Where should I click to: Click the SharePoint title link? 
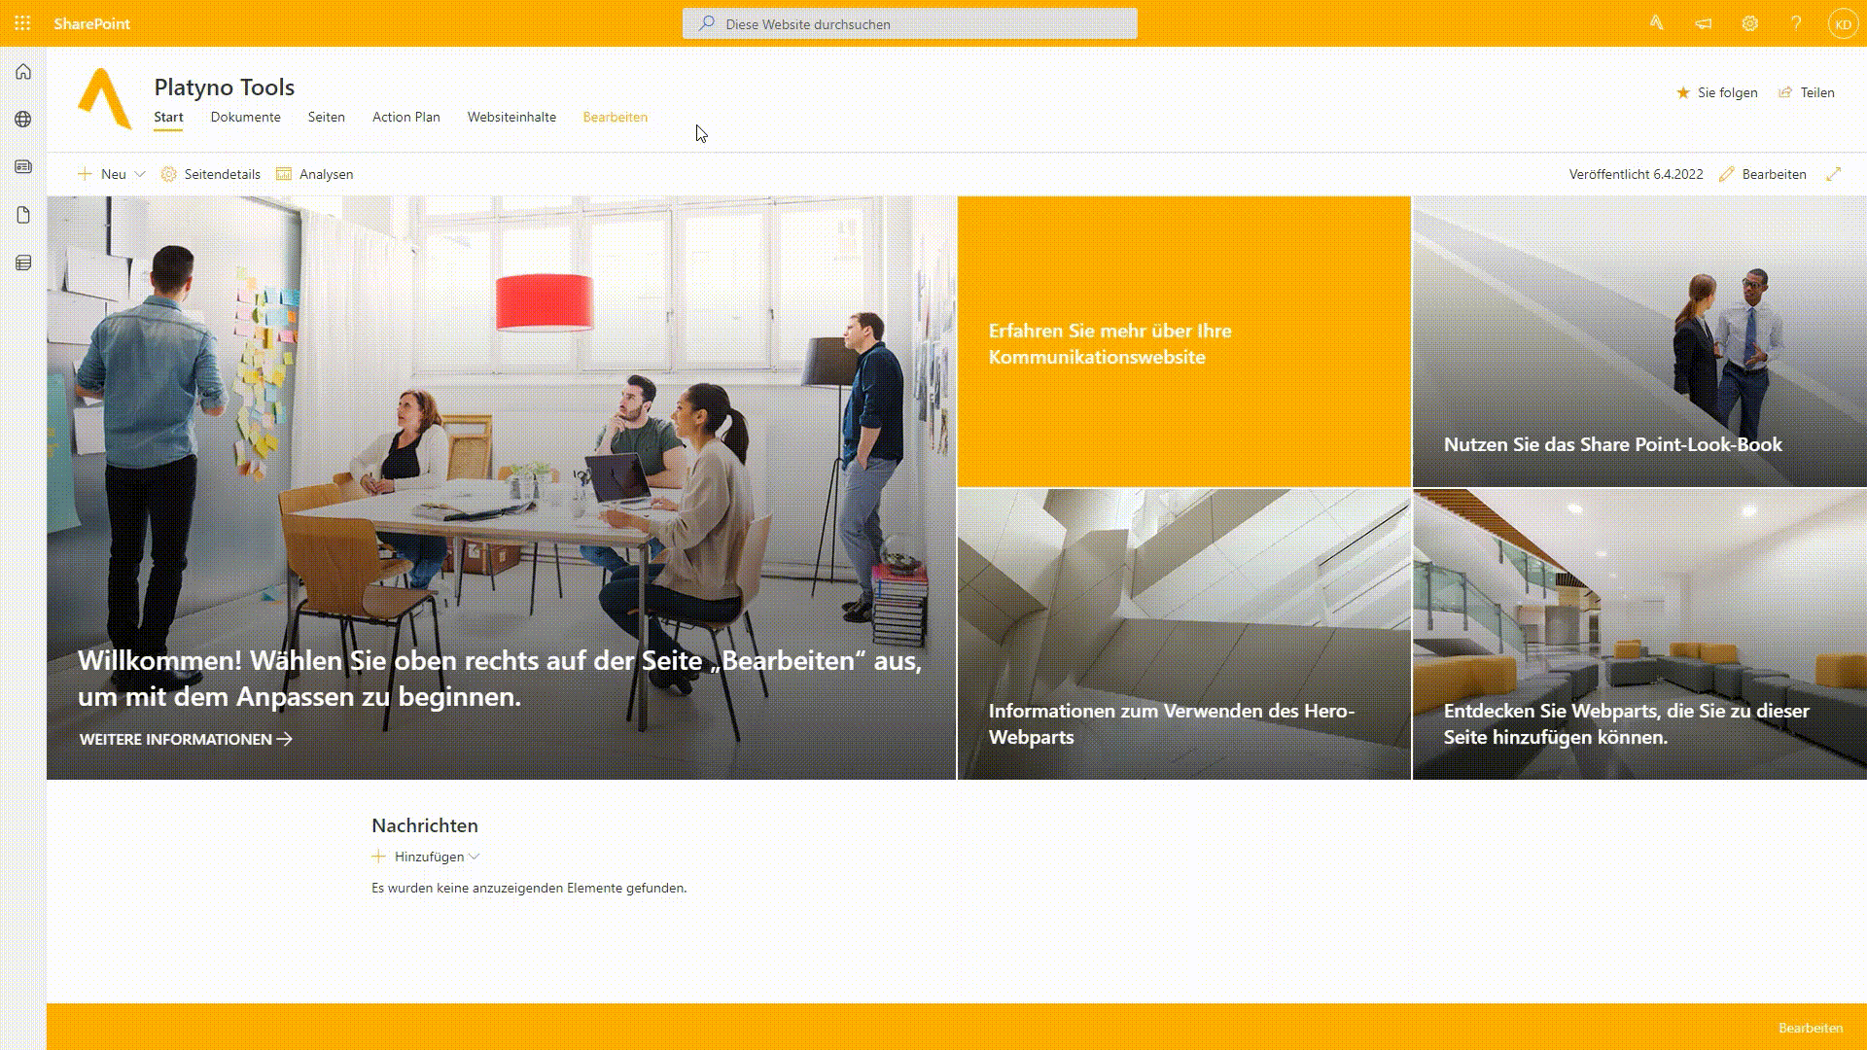click(x=92, y=23)
